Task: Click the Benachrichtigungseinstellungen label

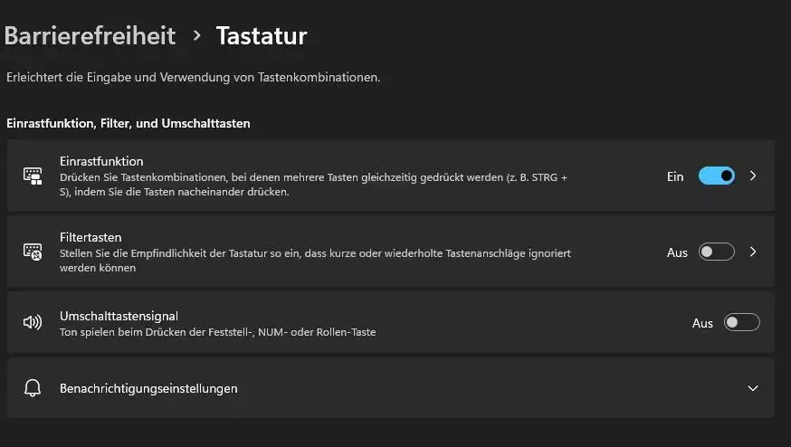Action: tap(148, 388)
